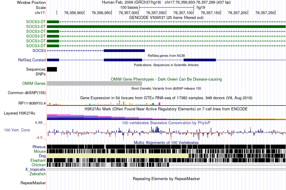The width and height of the screenshot is (286, 190).
Task: Click the Sequences track label
Action: coord(36,69)
